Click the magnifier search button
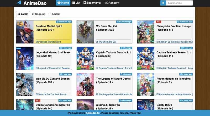 pyautogui.click(x=163, y=3)
